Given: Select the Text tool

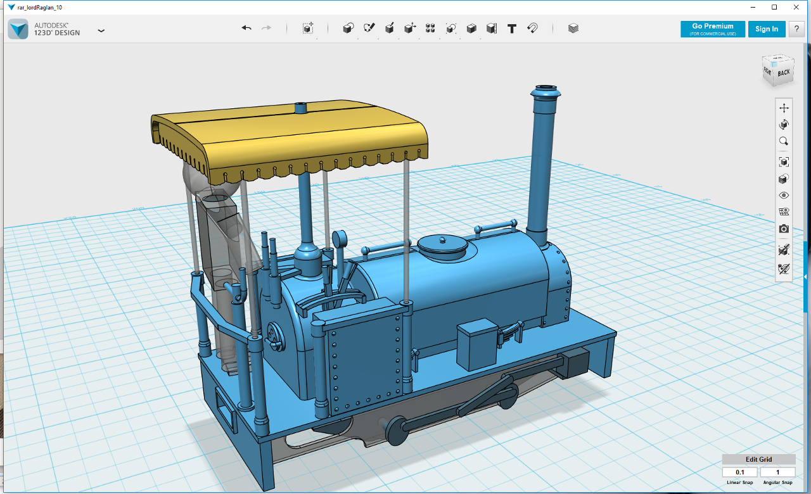Looking at the screenshot, I should tap(513, 28).
